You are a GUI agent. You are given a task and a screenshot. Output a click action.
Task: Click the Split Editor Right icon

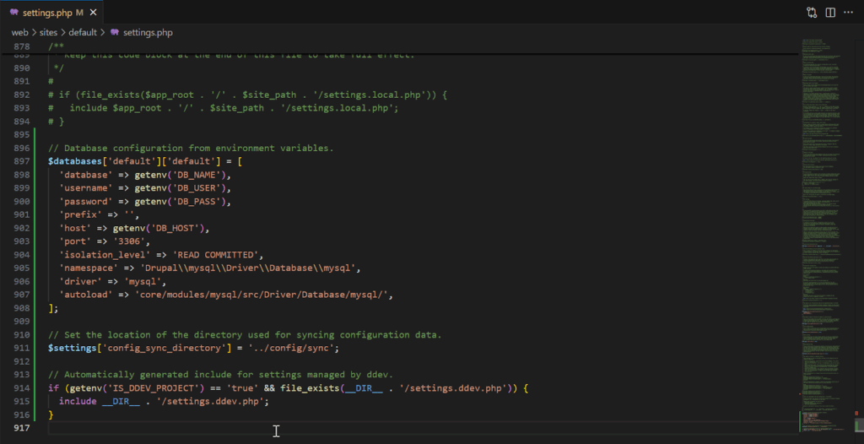click(830, 13)
